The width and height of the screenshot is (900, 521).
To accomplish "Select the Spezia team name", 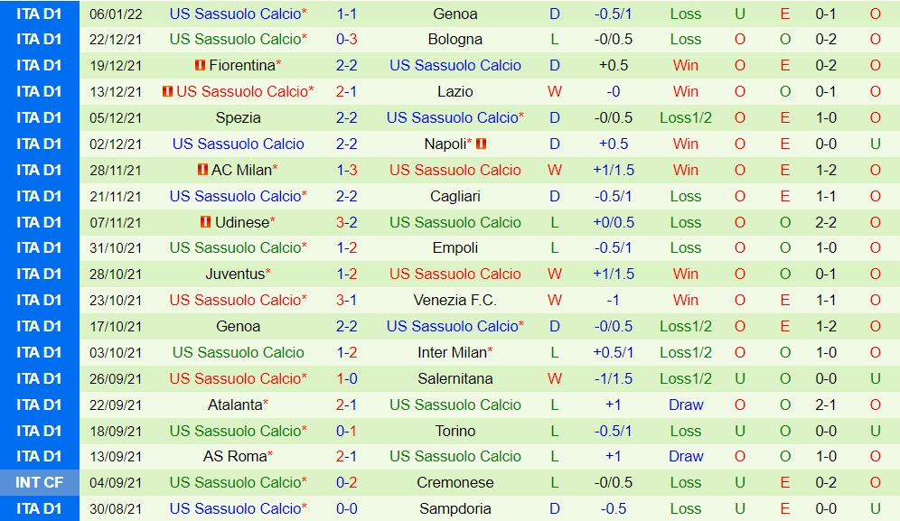I will [239, 118].
